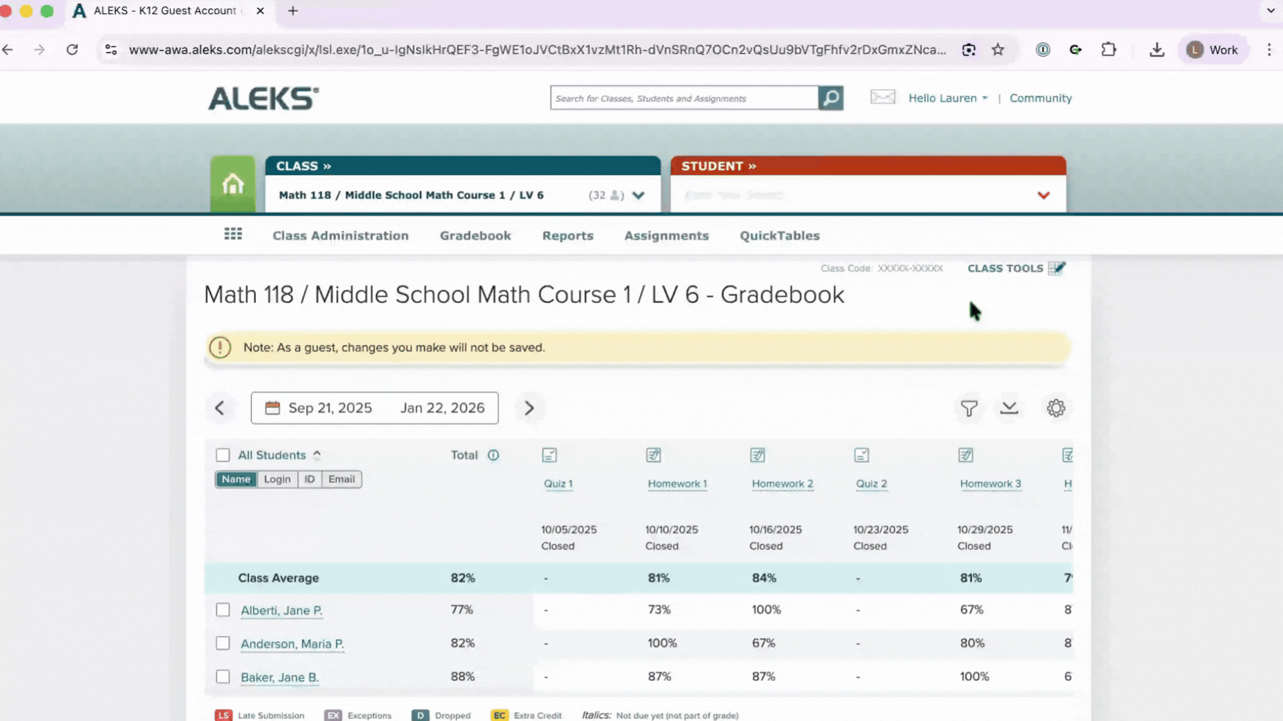The height and width of the screenshot is (721, 1283).
Task: Check the box next to Alberti, Jane P.
Action: [223, 610]
